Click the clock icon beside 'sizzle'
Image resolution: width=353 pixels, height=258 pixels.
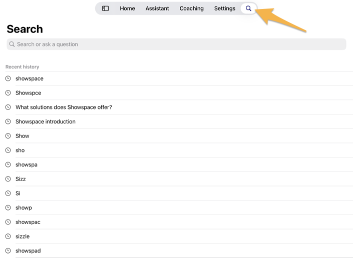[x=8, y=236]
